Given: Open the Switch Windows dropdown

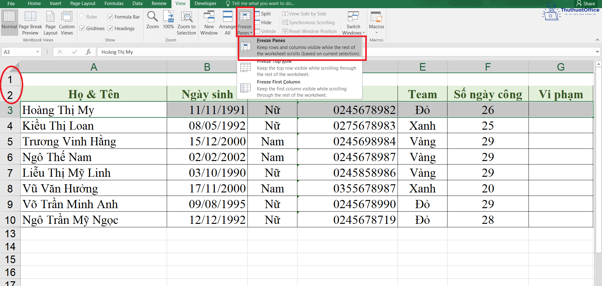Looking at the screenshot, I should pos(353,22).
